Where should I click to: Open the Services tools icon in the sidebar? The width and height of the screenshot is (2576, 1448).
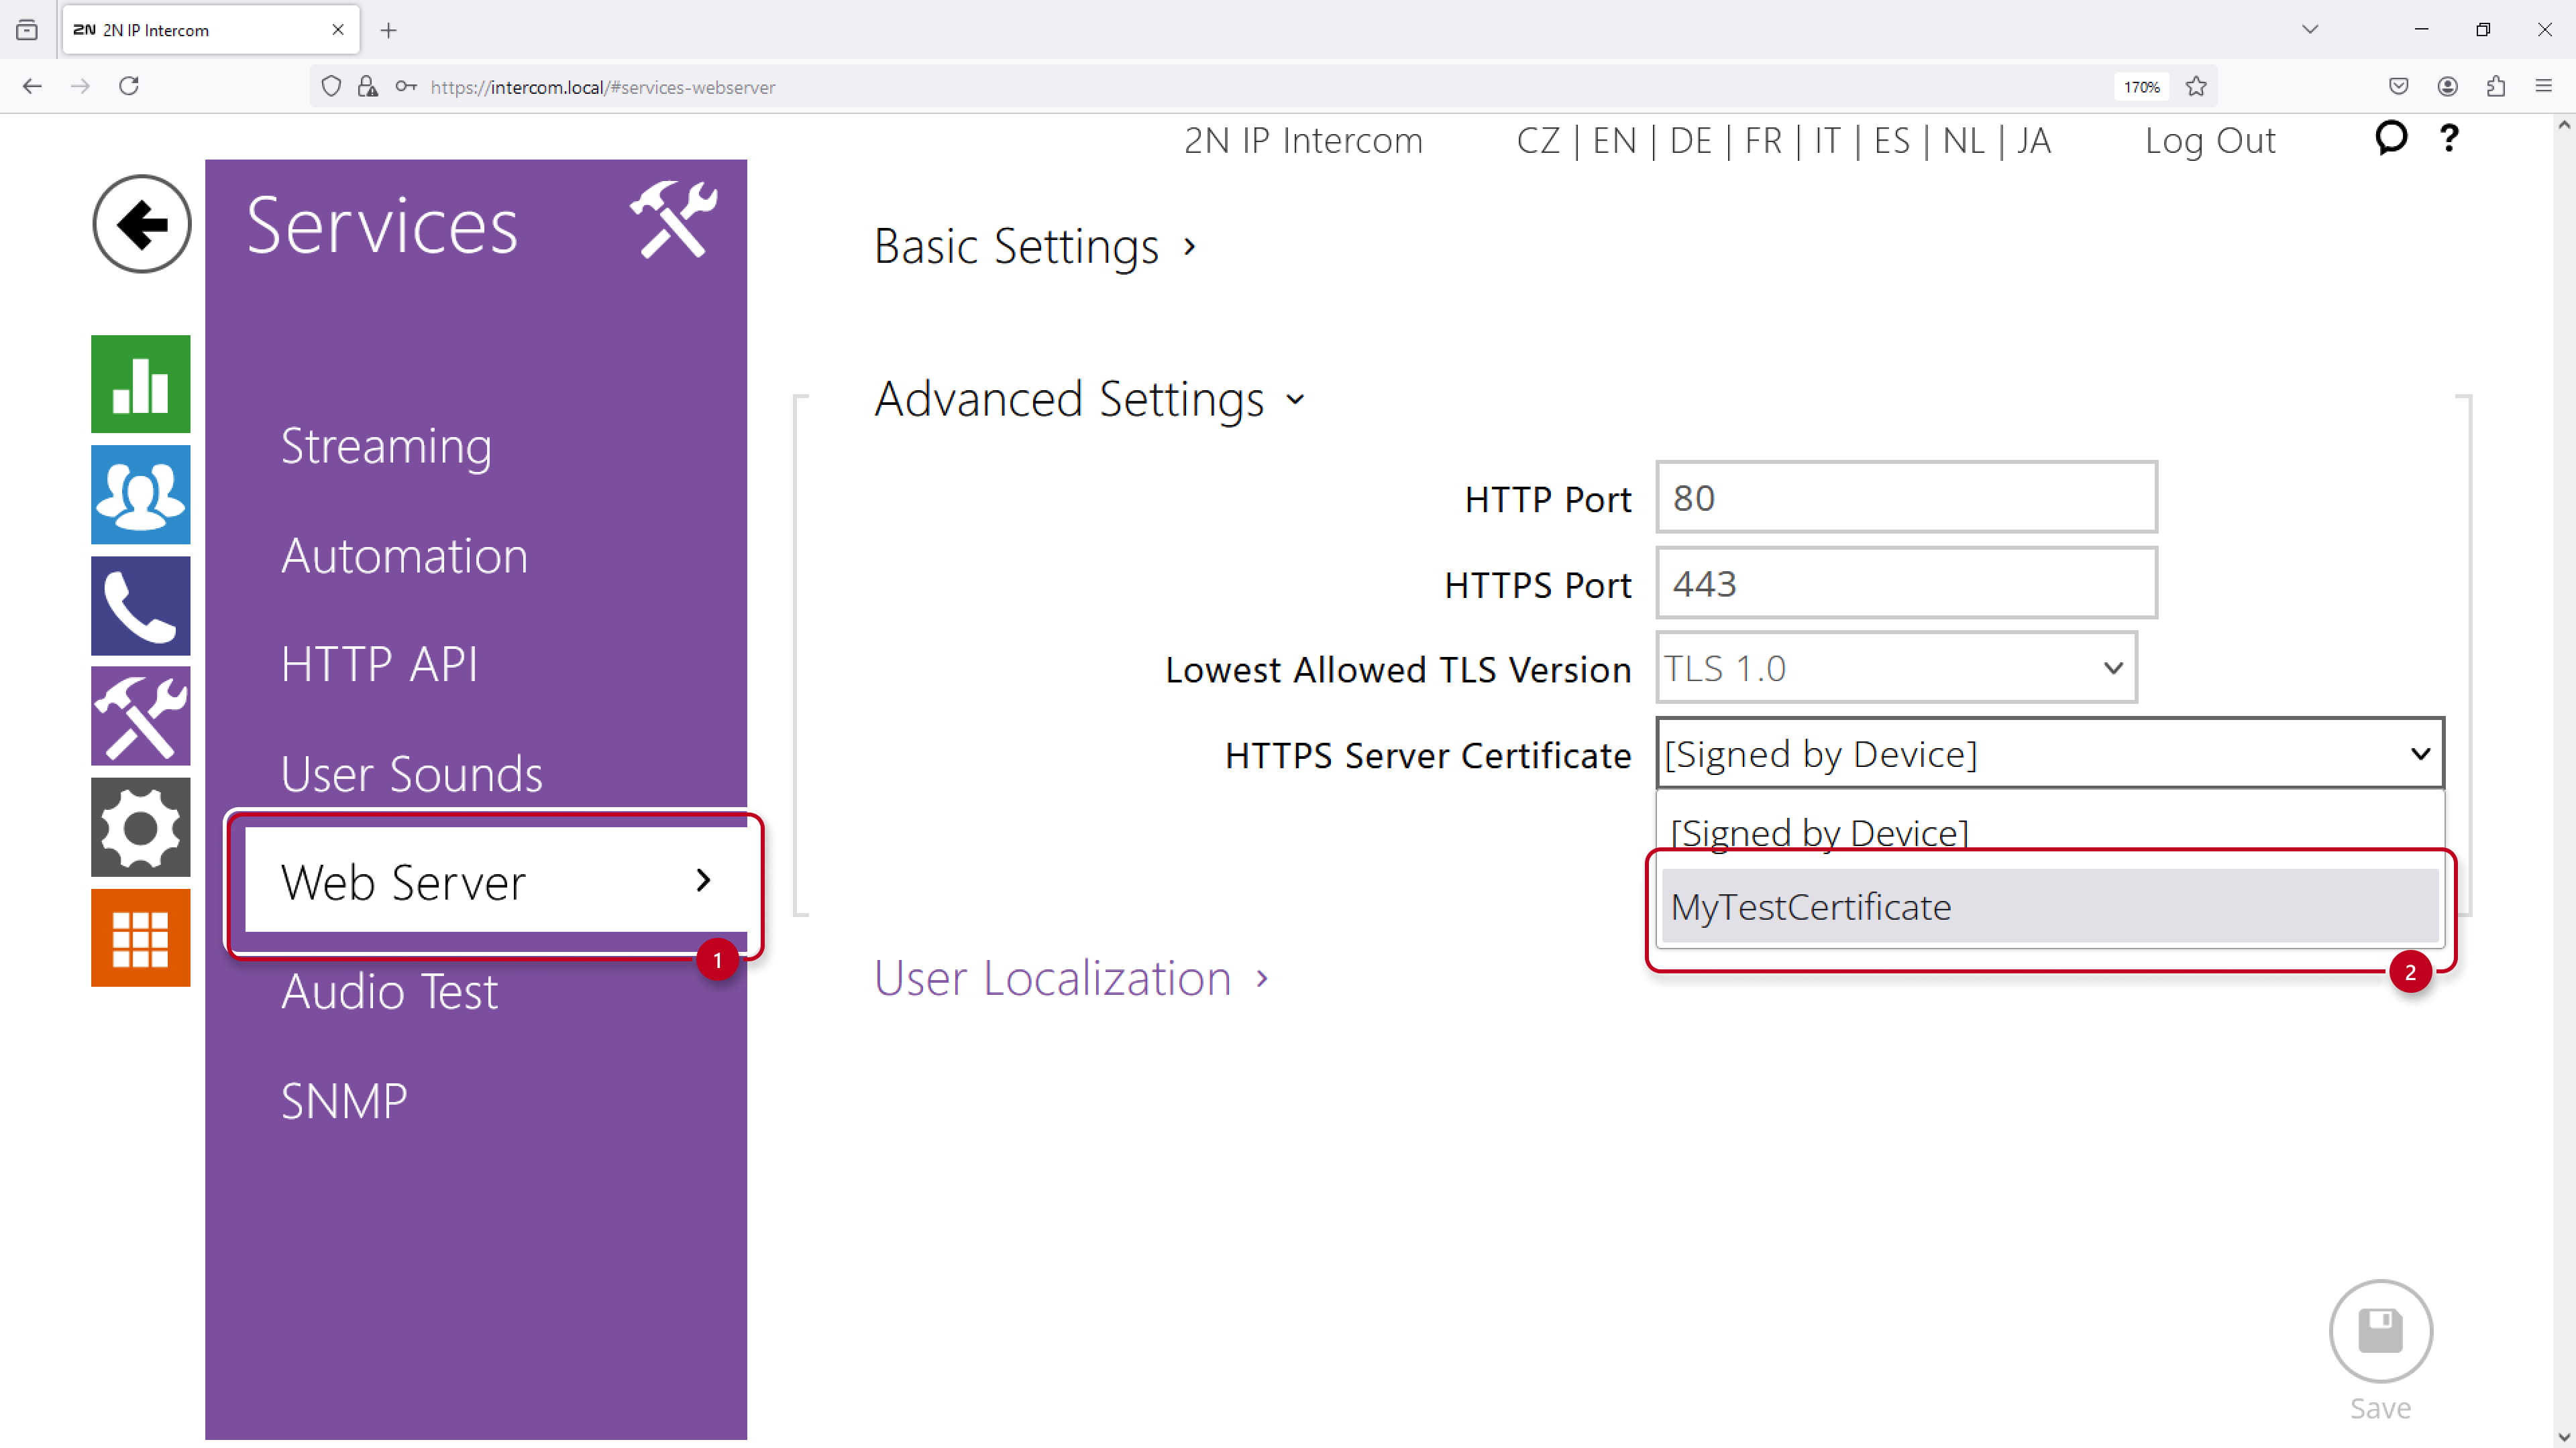[141, 717]
